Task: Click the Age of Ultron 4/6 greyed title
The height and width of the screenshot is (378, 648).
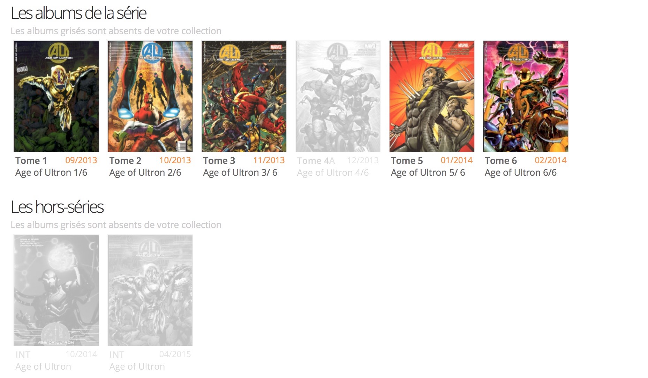Action: tap(333, 173)
